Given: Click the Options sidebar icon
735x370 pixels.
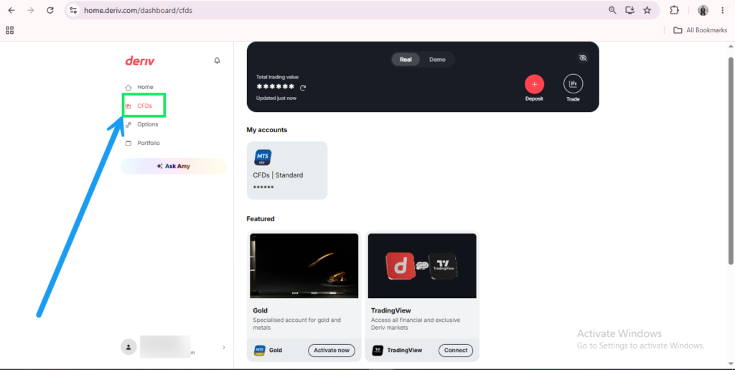Looking at the screenshot, I should pyautogui.click(x=128, y=124).
